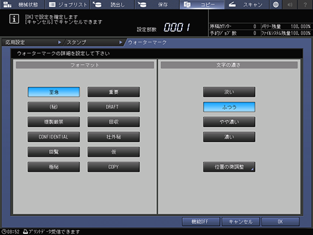The width and height of the screenshot is (313, 235).
Task: Open the ジョブリスト job list tab
Action: (68, 4)
